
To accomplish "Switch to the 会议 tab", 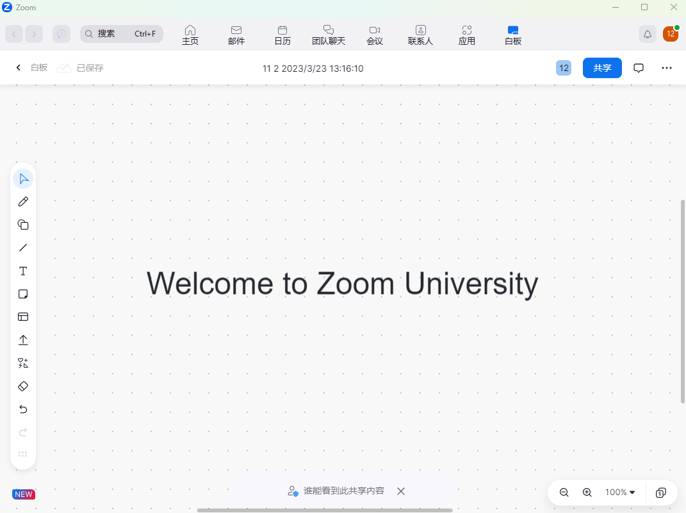I will (375, 35).
